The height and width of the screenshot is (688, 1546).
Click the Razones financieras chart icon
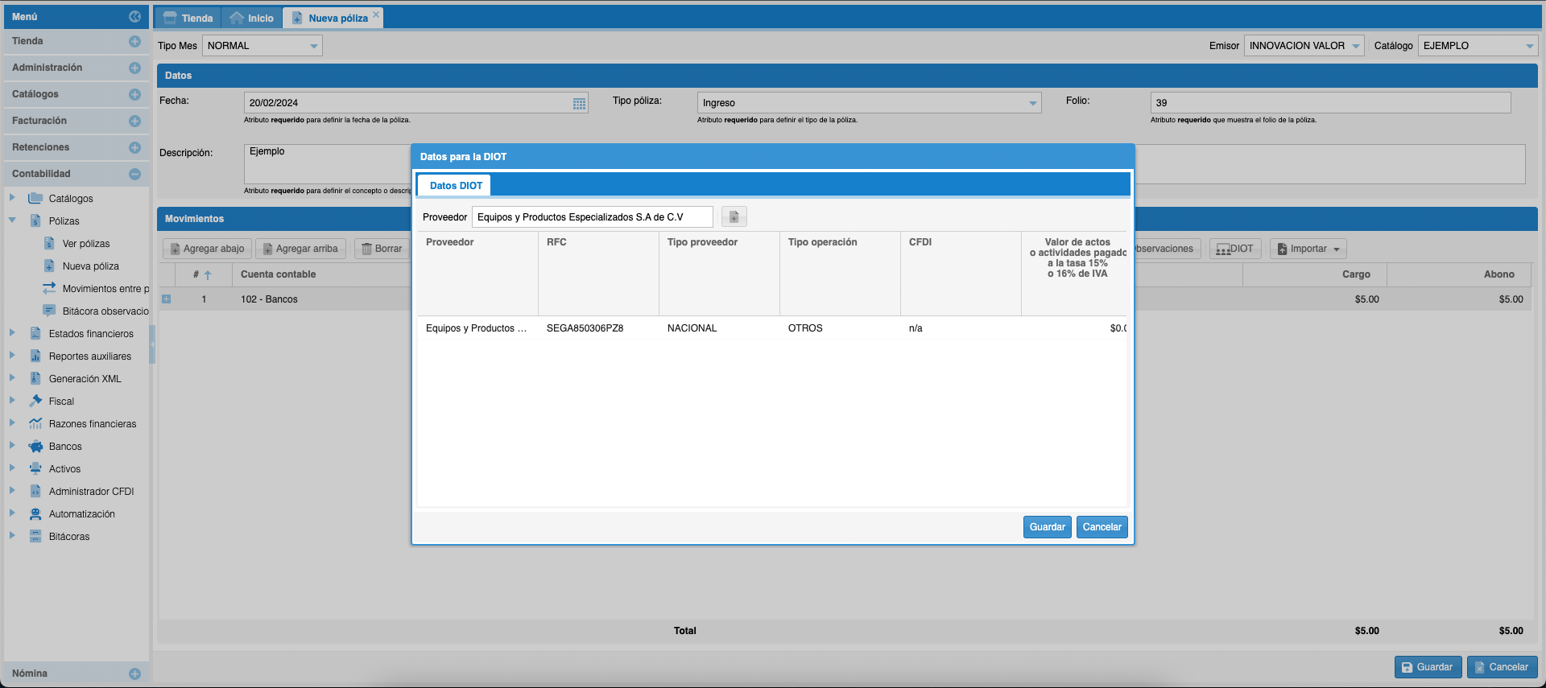point(35,424)
